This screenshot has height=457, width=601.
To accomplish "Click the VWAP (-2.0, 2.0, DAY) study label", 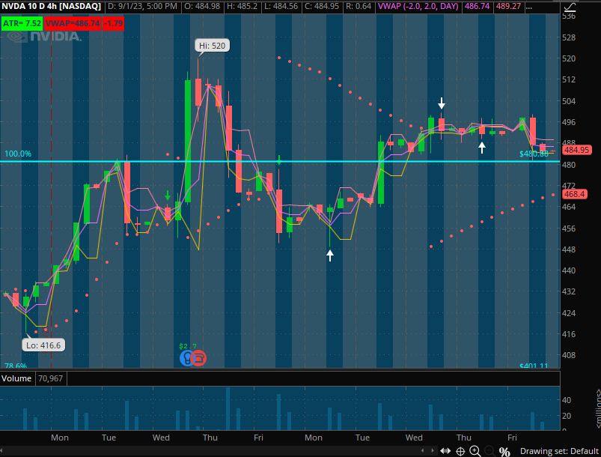I will point(418,6).
